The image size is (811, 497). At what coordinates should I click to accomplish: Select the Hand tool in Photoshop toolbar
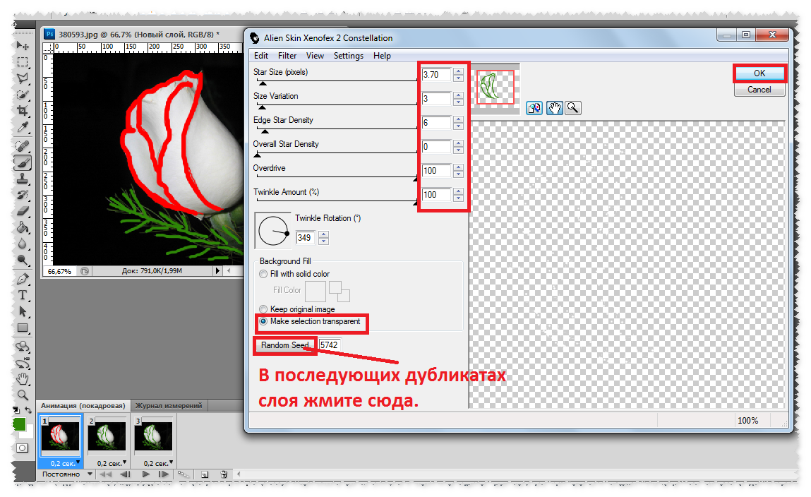23,379
